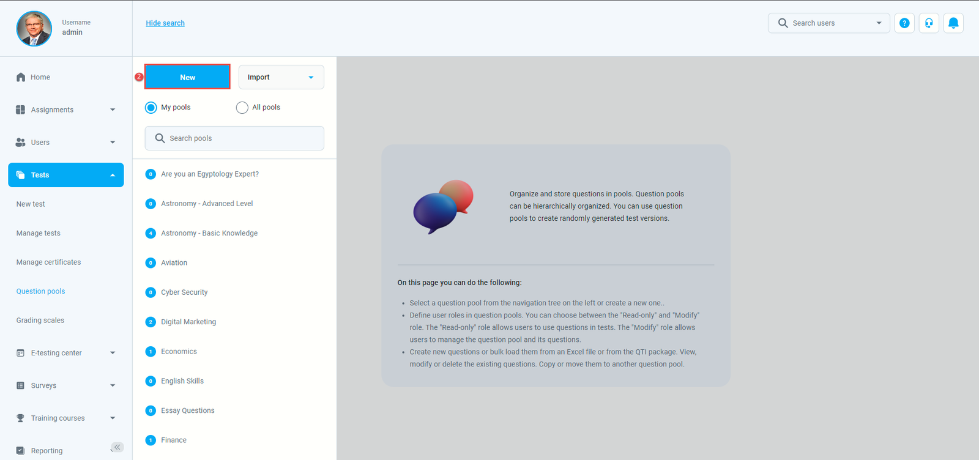Click the Reporting icon in sidebar

coord(21,451)
